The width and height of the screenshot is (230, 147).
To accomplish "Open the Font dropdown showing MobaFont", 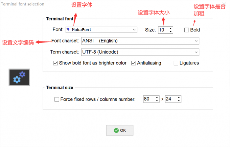I will point(101,30).
